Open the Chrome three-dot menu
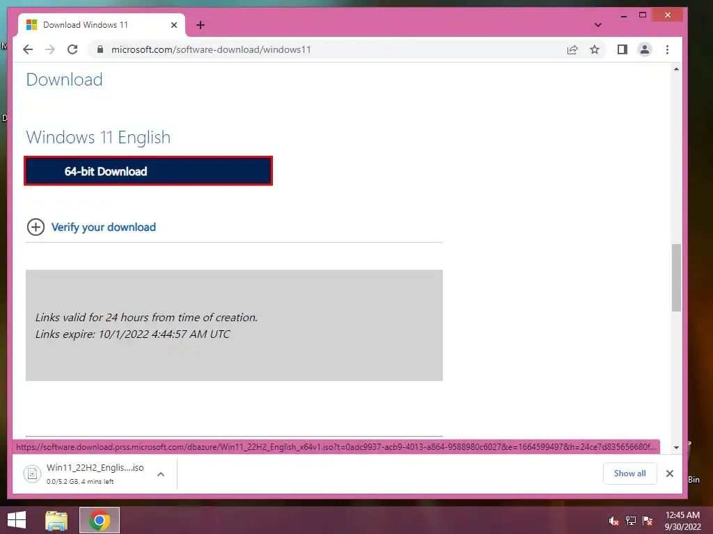Image resolution: width=713 pixels, height=534 pixels. point(667,49)
